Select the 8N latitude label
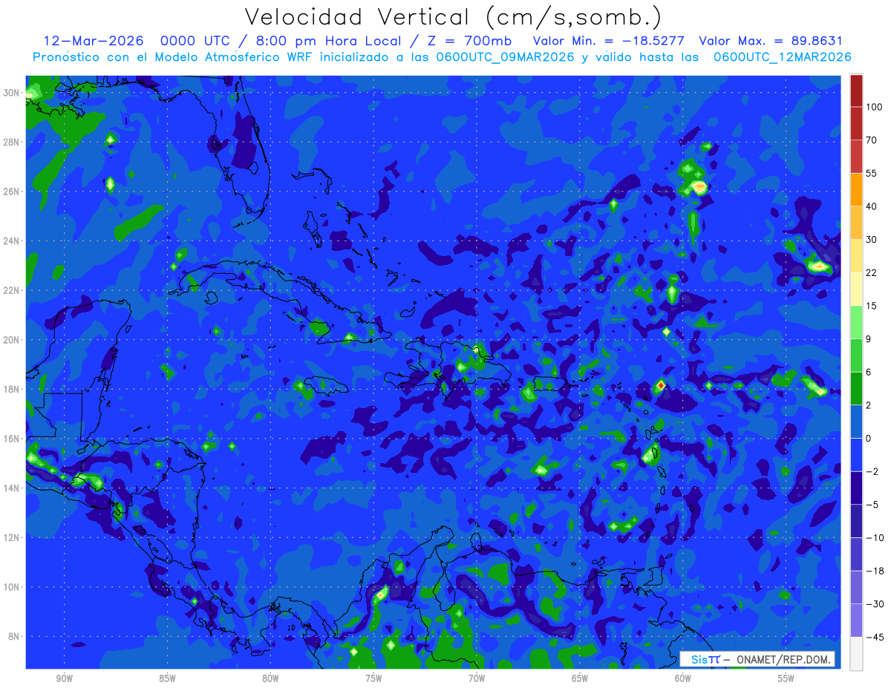 tap(13, 637)
